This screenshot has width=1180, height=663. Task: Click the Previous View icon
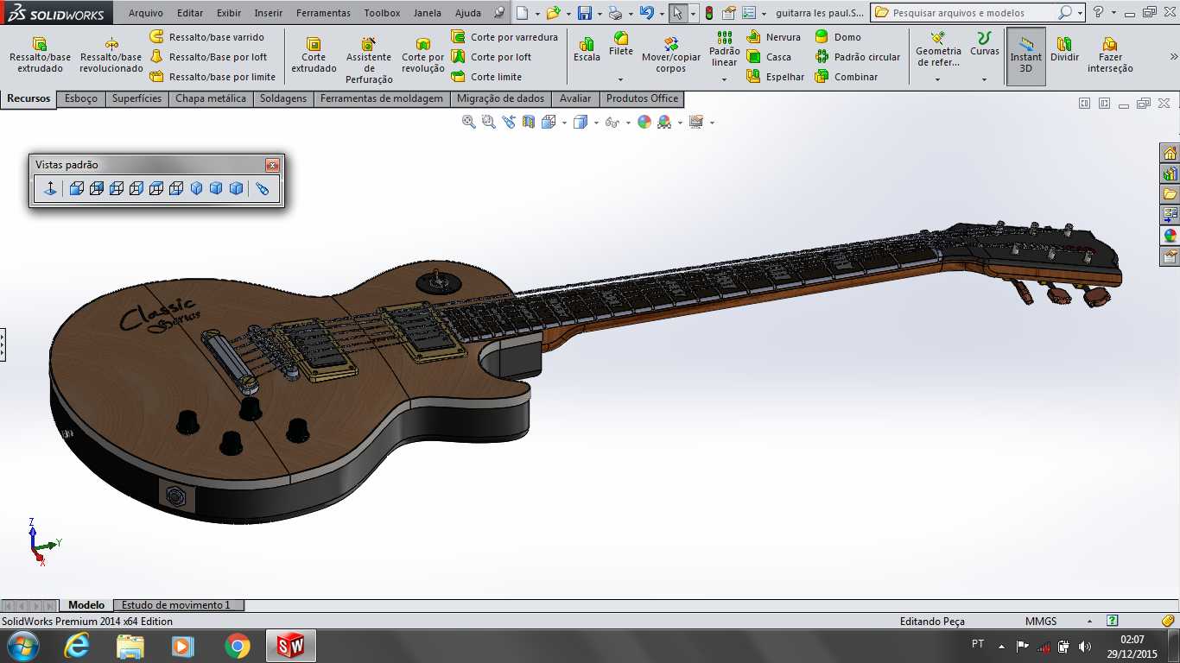[509, 123]
